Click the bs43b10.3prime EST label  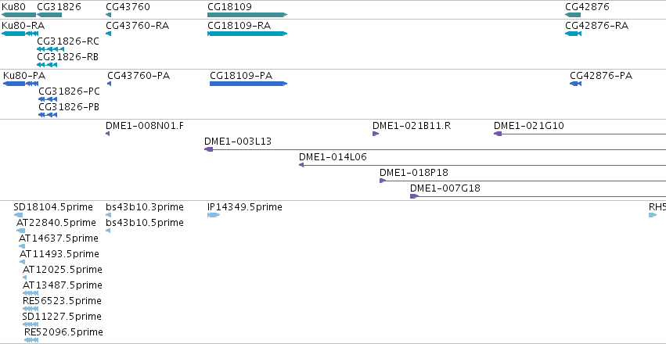tap(145, 207)
